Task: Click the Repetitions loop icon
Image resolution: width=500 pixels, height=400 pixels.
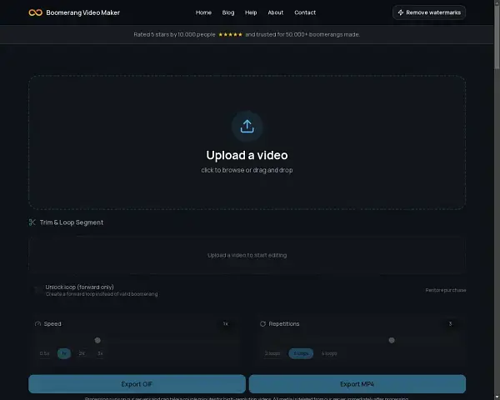Action: [x=262, y=323]
